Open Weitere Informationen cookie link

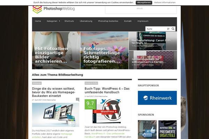165,2
